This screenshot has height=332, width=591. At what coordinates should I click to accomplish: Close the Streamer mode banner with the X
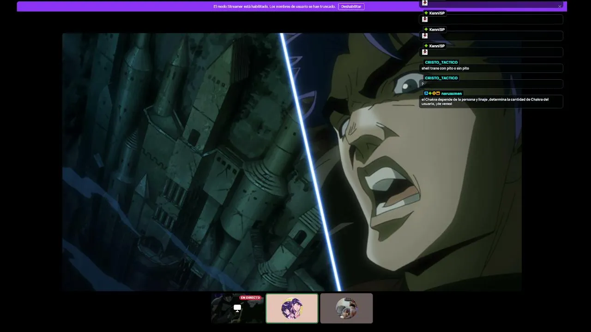tap(560, 6)
